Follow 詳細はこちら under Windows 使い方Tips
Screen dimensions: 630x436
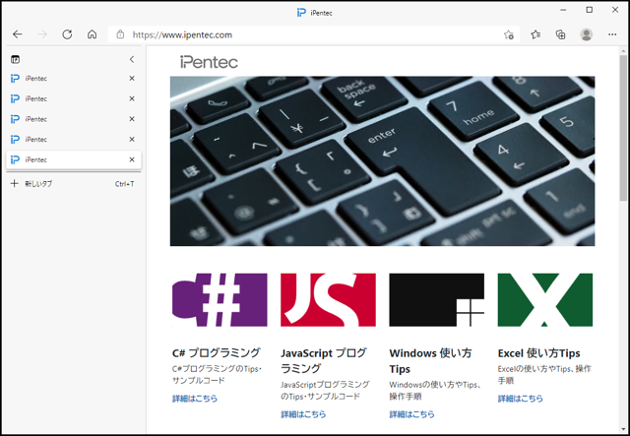pos(411,414)
